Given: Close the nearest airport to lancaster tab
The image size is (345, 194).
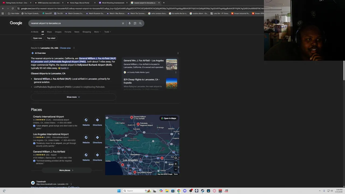Looking at the screenshot, I should point(159,3).
